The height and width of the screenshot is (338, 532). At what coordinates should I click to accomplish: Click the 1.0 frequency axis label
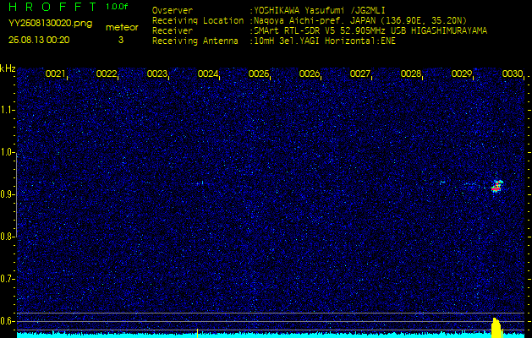tap(7, 152)
